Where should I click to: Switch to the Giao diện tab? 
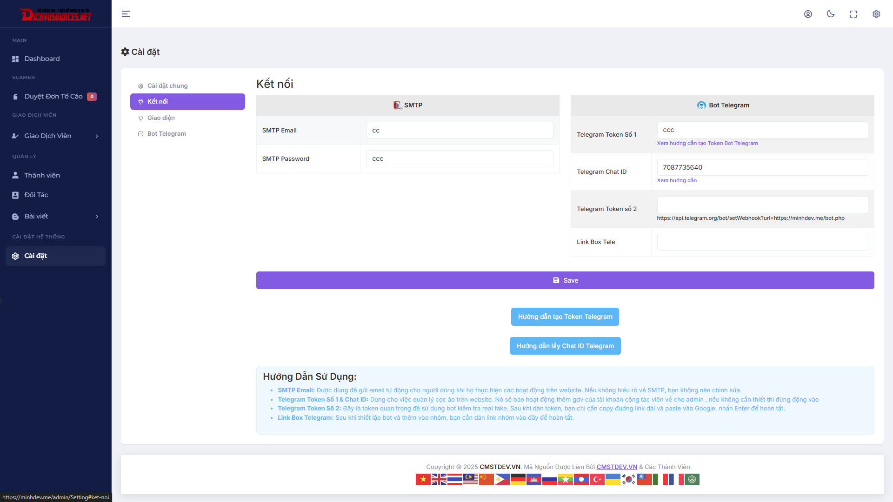click(161, 118)
